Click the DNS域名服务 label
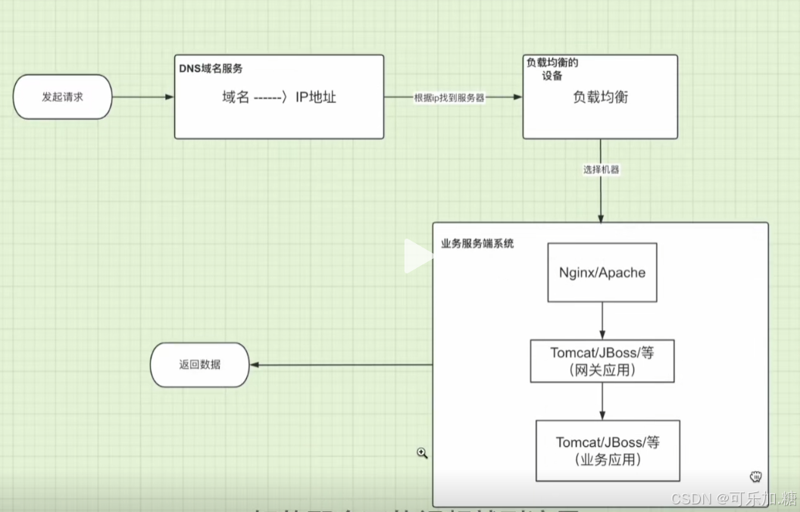This screenshot has height=512, width=800. [x=211, y=68]
